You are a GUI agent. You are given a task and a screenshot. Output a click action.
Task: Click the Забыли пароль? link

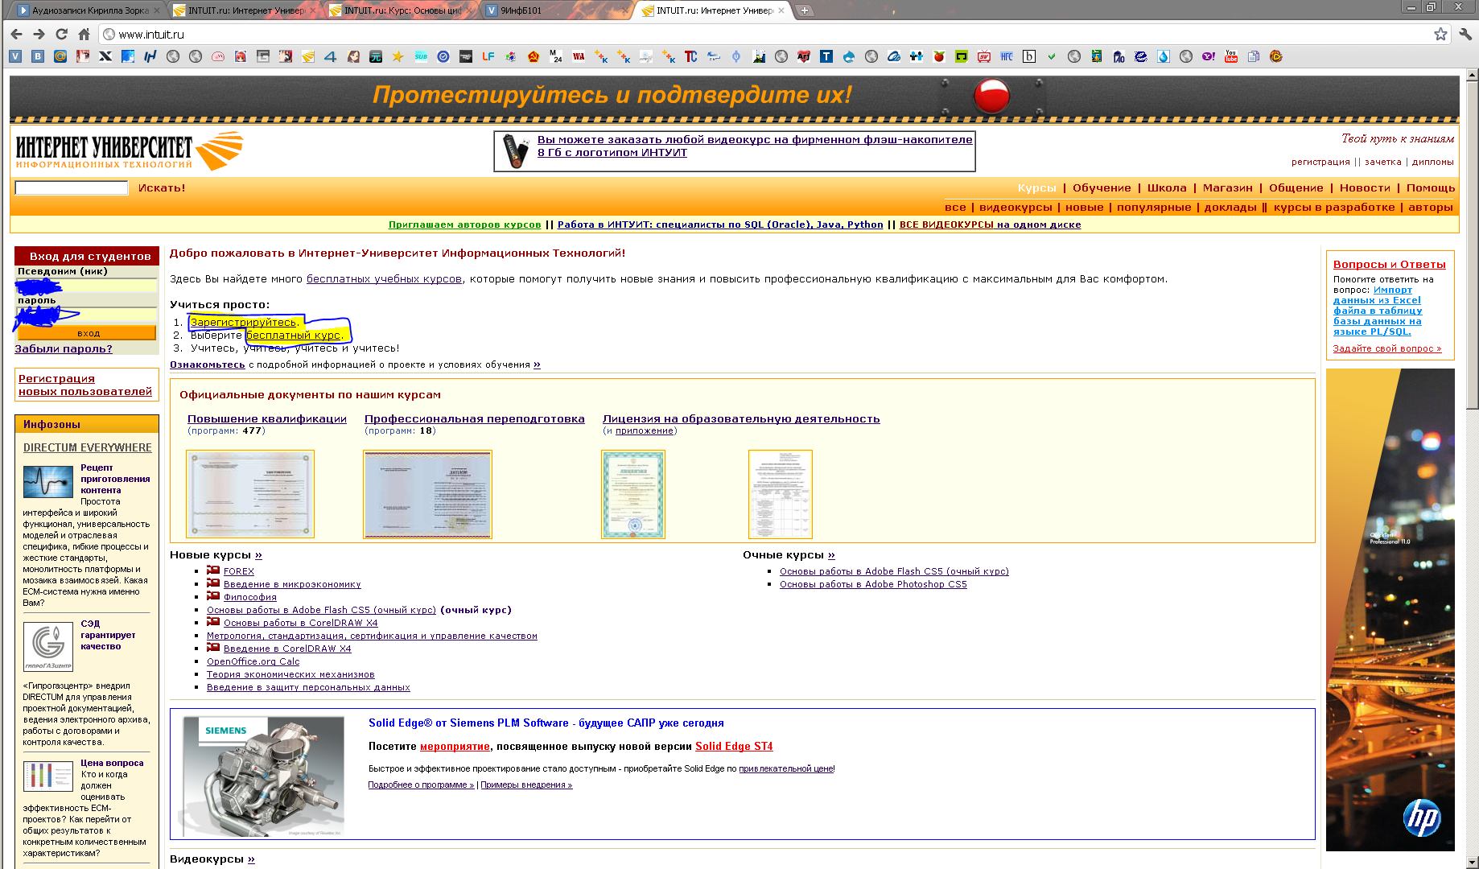point(64,349)
